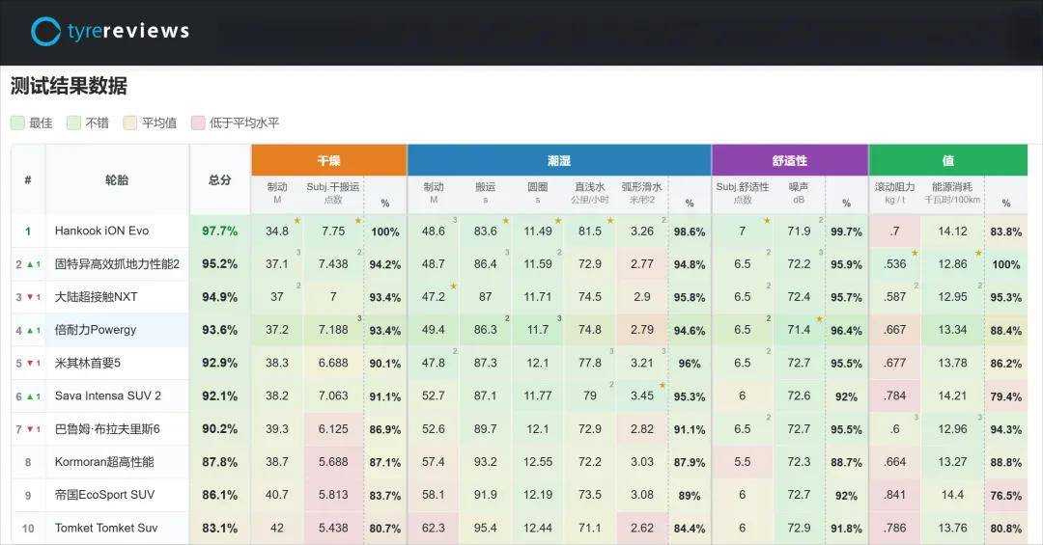1043x545 pixels.
Task: Sort by the 总分 column header
Action: tap(219, 179)
